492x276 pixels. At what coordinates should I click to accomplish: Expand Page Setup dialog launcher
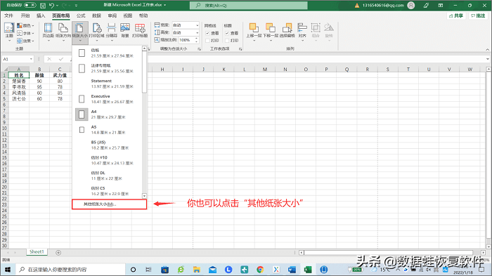click(x=148, y=49)
